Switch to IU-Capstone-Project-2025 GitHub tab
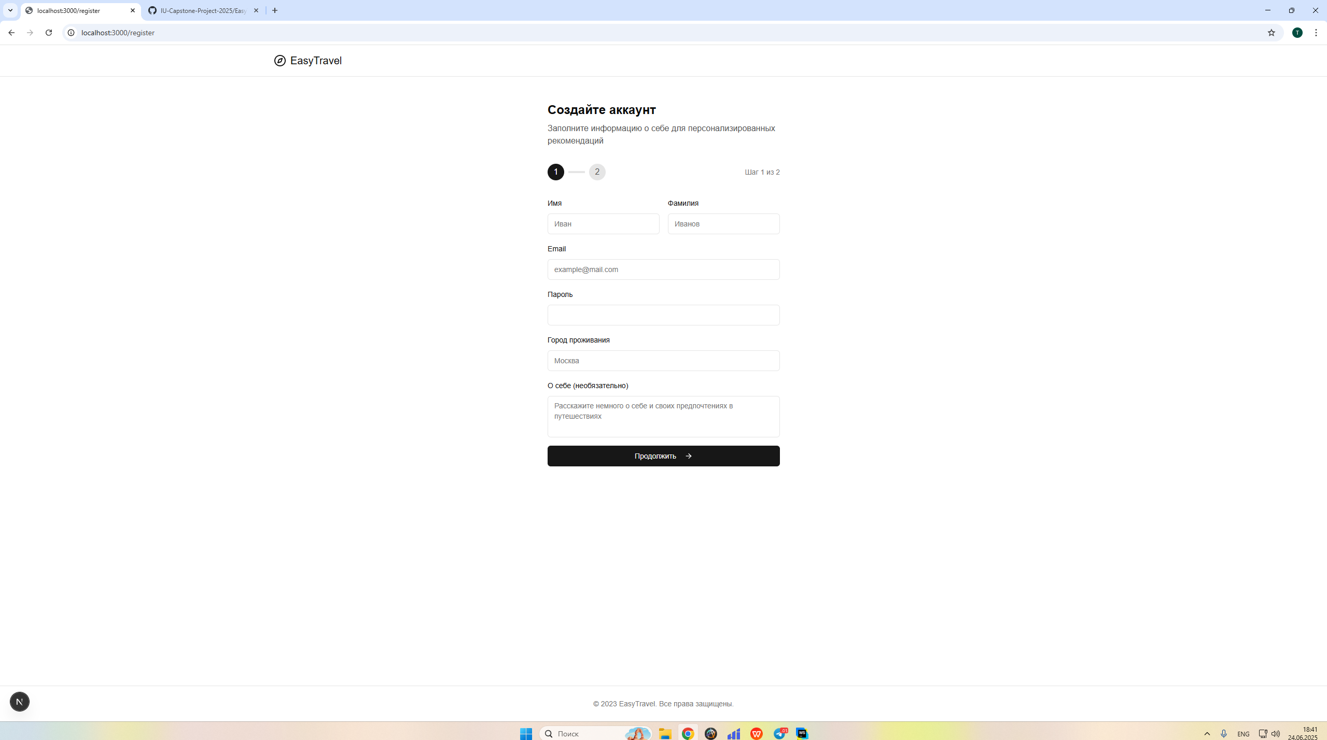Screen dimensions: 1327x740 coord(202,10)
